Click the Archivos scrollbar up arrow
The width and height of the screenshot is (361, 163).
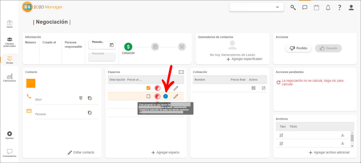coord(352,132)
